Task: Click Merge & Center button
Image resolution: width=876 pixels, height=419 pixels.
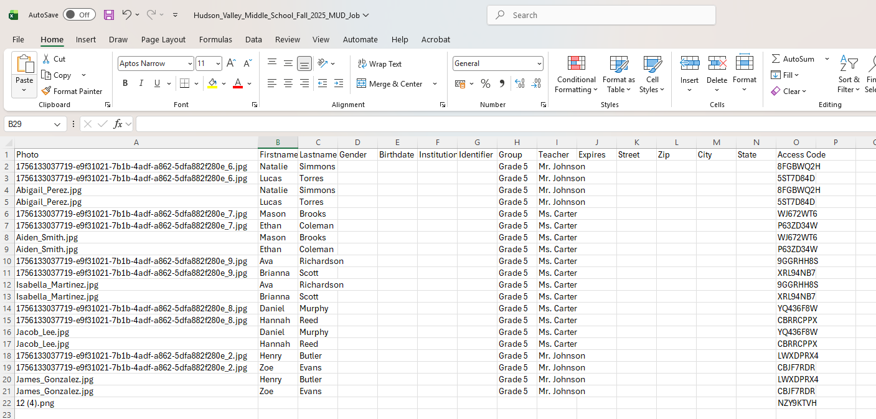Action: pyautogui.click(x=390, y=83)
